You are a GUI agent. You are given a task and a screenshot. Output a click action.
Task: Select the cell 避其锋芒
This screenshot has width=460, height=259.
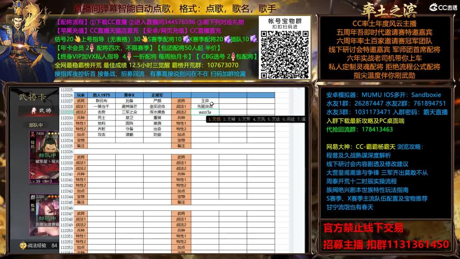point(129,106)
